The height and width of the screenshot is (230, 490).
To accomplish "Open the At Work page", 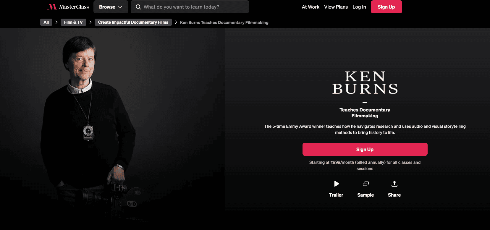I will tap(311, 7).
